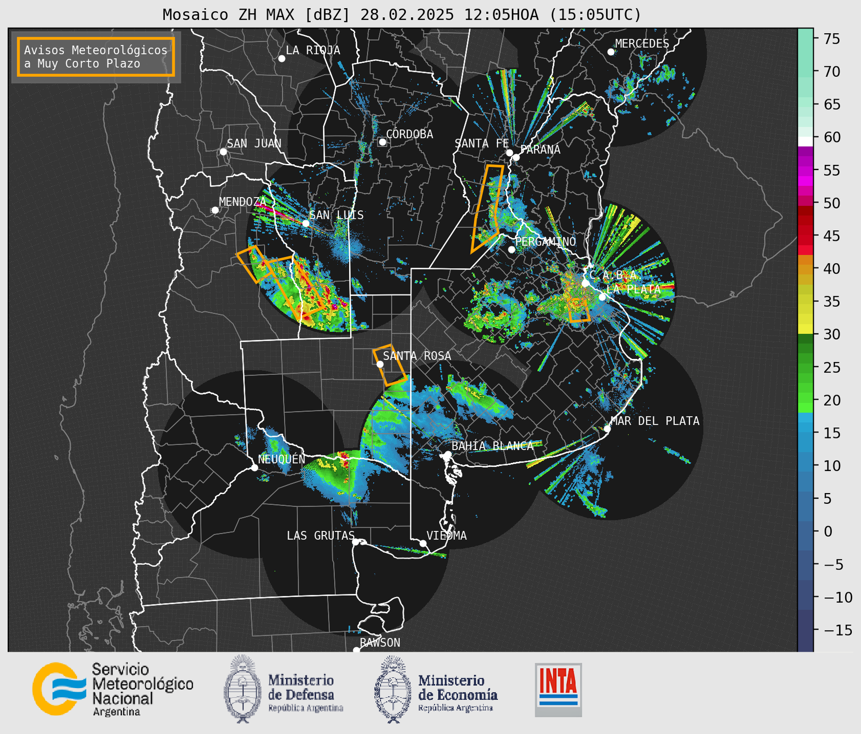861x734 pixels.
Task: Click the '0' label on the dBZ scale
Action: [827, 532]
